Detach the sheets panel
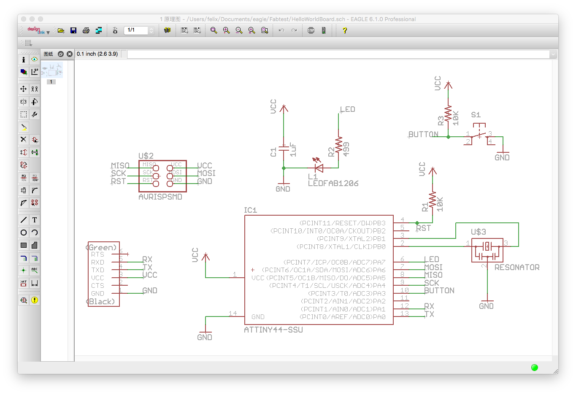 pos(61,54)
